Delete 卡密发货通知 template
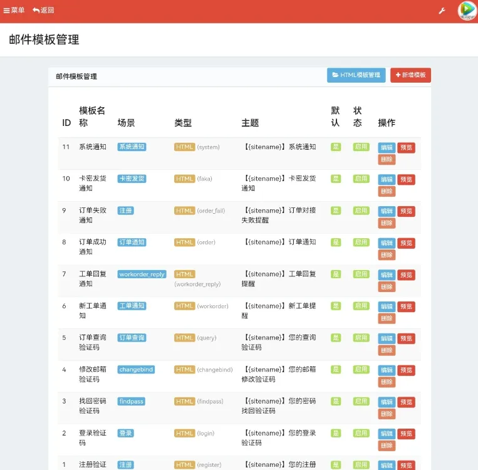This screenshot has height=470, width=478. [x=387, y=191]
